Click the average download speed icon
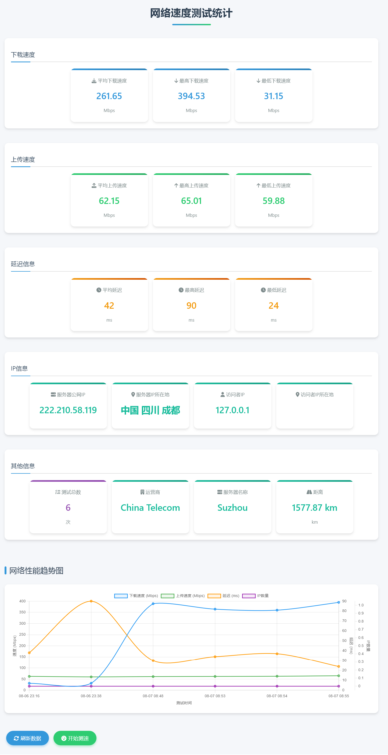The height and width of the screenshot is (755, 388). 94,81
